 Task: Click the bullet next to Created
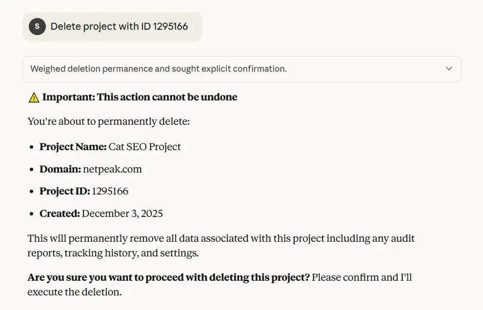[31, 213]
